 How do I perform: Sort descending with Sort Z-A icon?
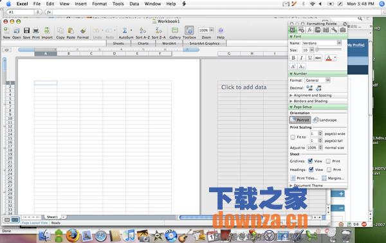[158, 30]
